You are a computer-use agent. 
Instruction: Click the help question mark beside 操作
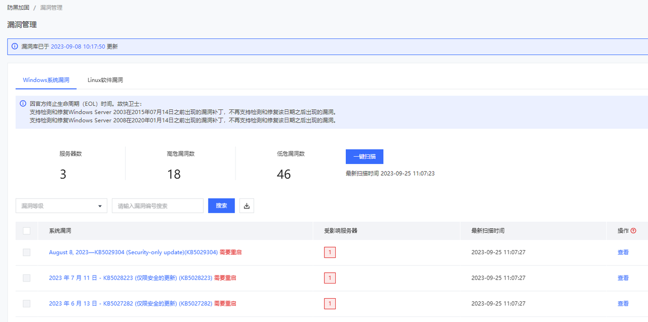point(633,231)
